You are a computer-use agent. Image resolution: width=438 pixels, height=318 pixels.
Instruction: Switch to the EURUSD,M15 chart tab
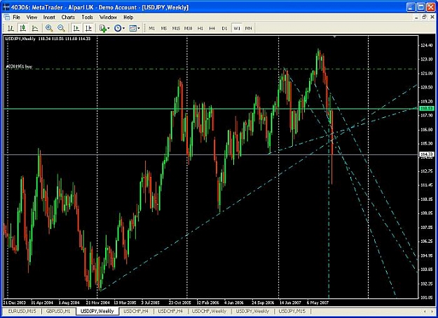pyautogui.click(x=22, y=311)
